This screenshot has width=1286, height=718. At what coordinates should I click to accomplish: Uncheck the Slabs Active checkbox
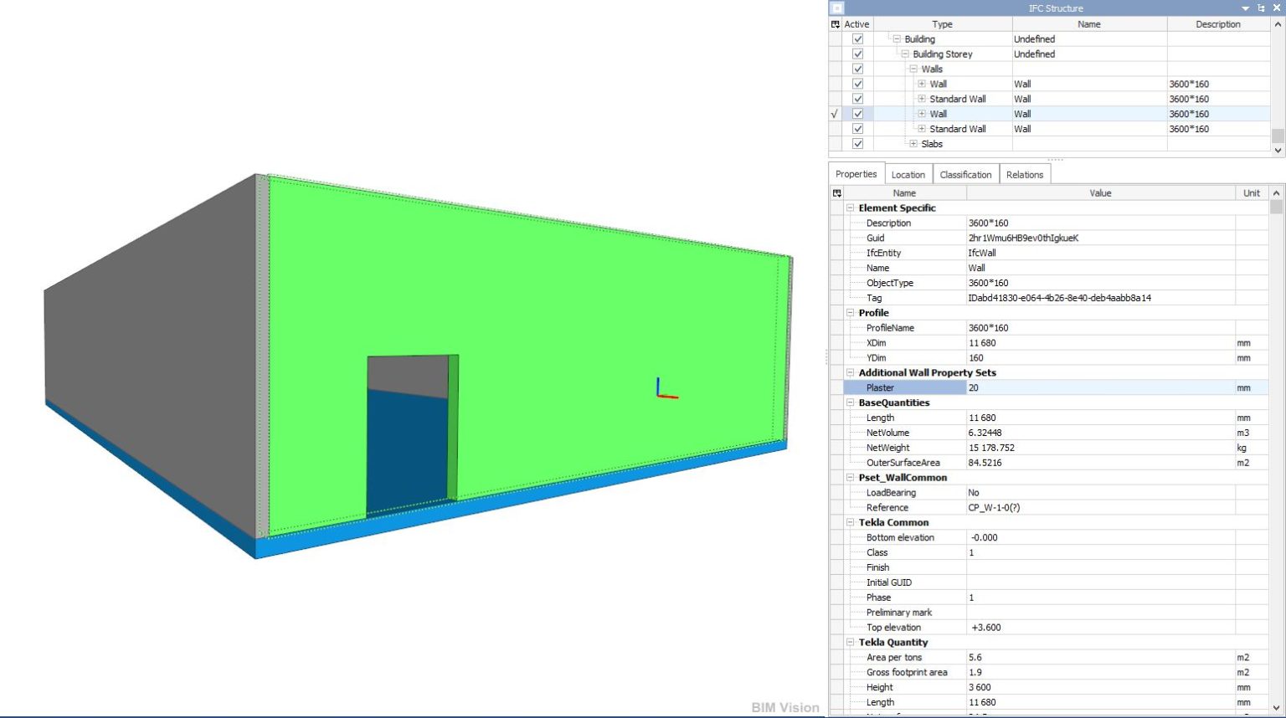pyautogui.click(x=857, y=143)
